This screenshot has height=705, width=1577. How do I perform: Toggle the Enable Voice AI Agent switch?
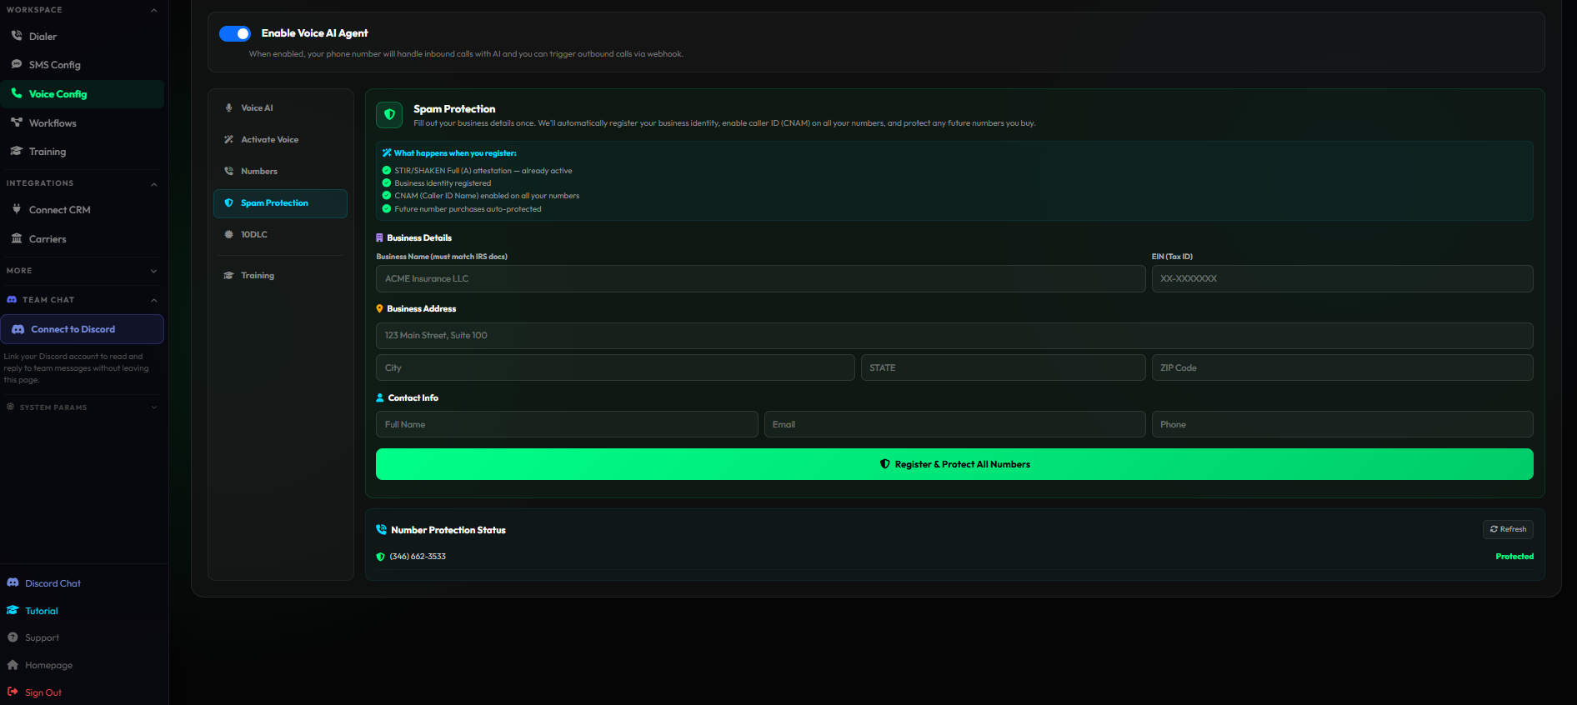point(235,33)
